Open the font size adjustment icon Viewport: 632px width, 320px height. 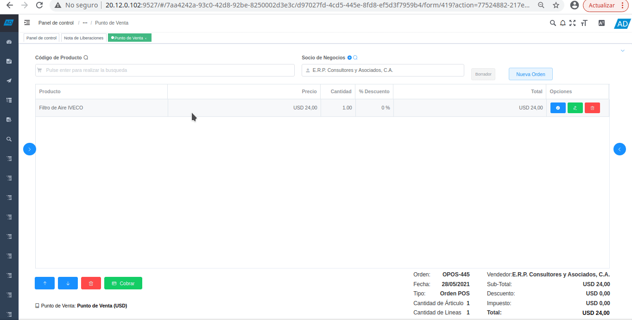584,23
